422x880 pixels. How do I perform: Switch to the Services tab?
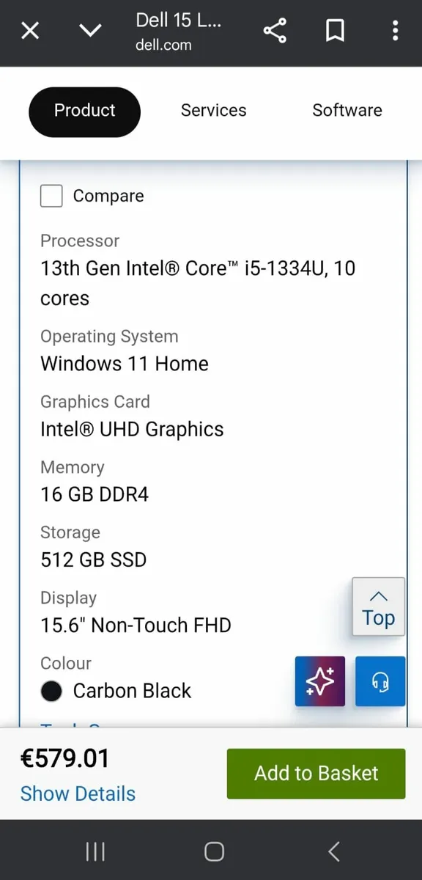[213, 111]
